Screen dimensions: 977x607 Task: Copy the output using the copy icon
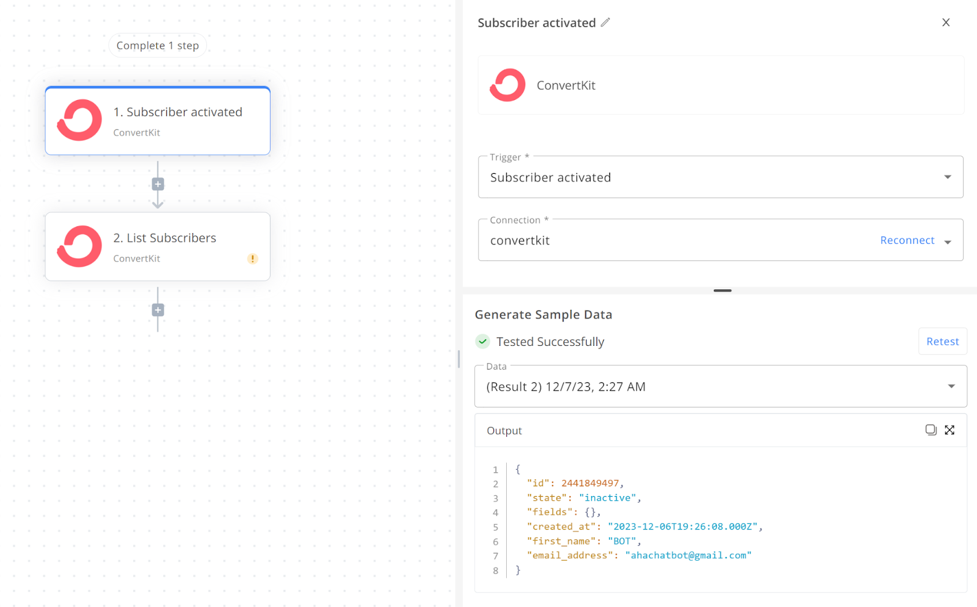click(931, 430)
